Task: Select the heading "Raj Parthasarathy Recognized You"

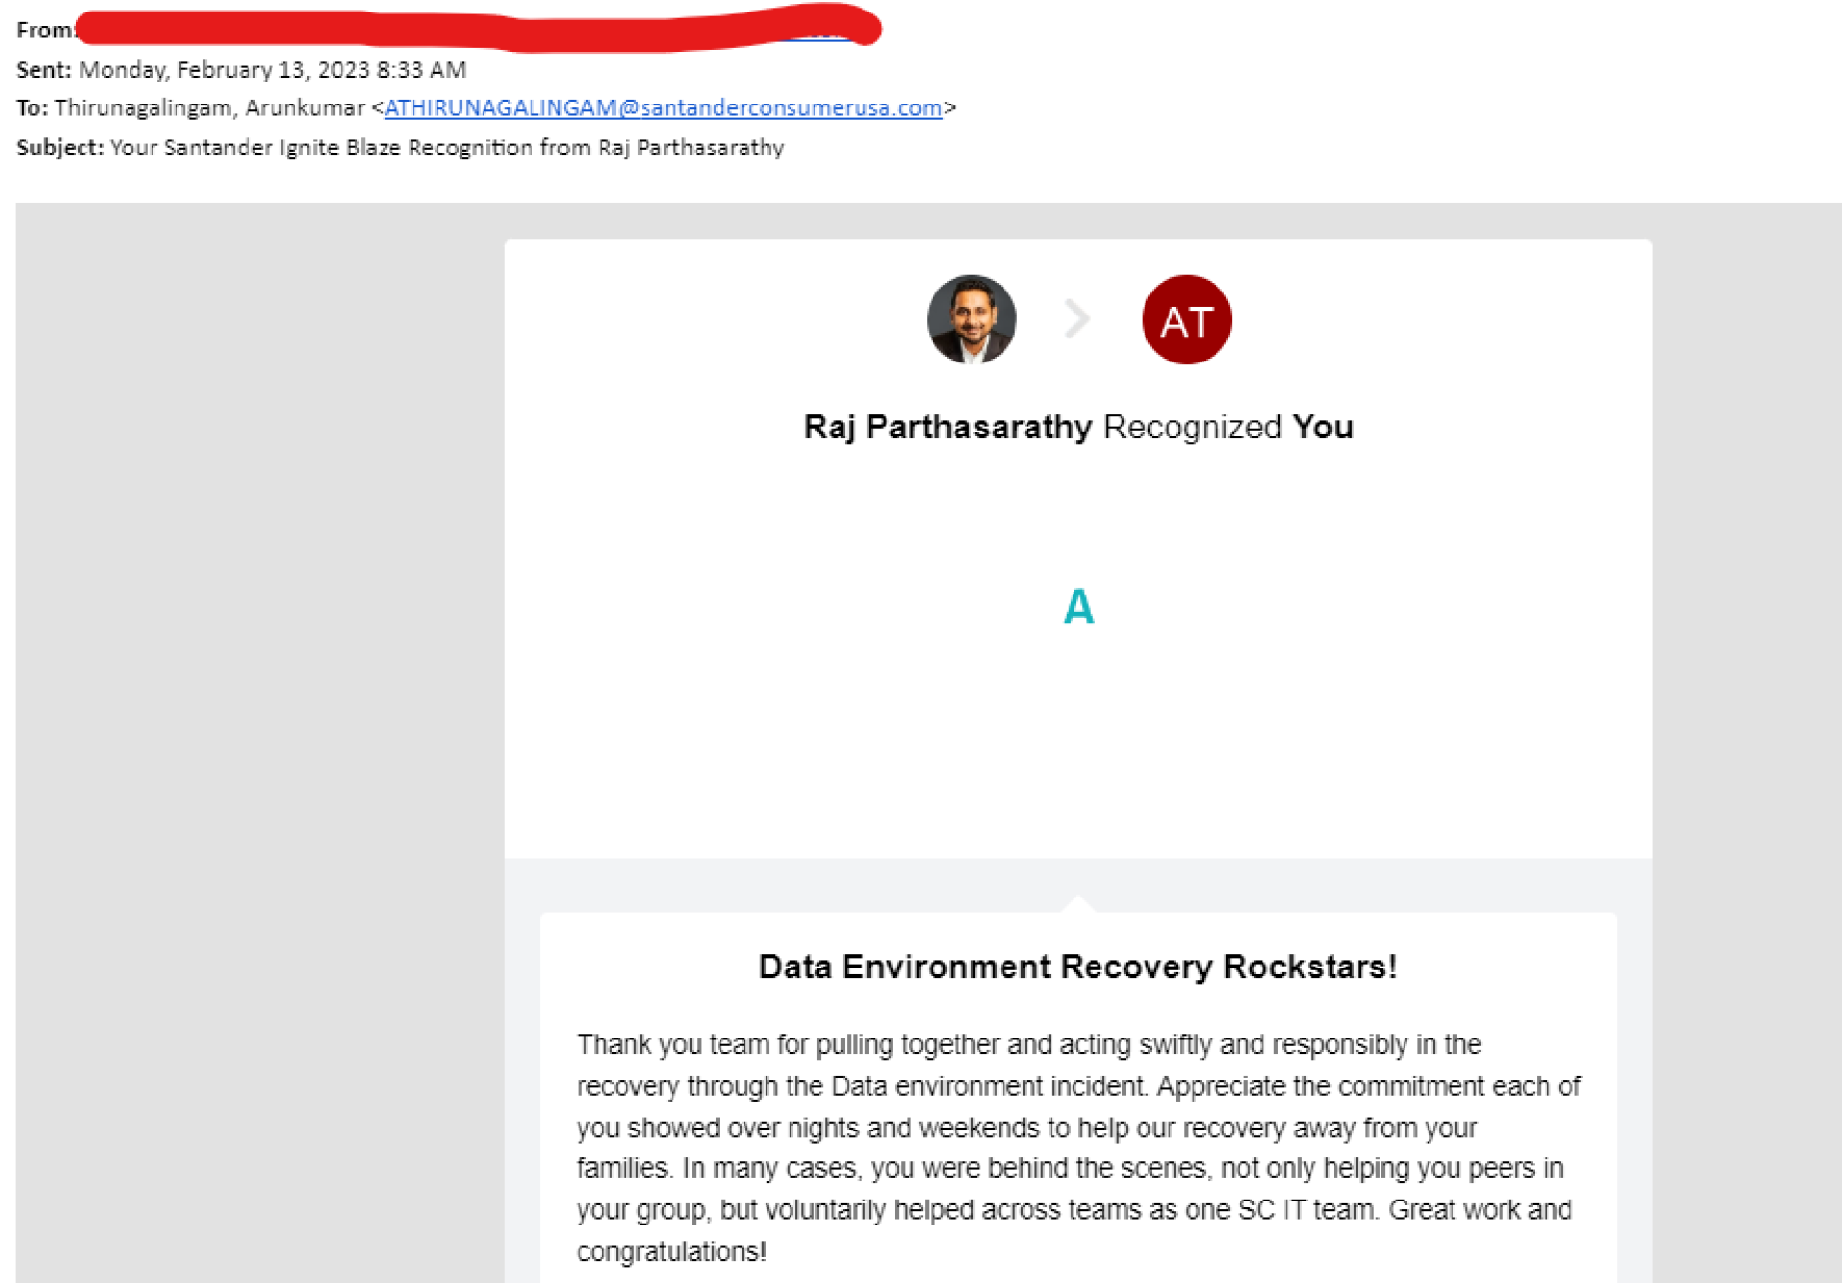Action: pyautogui.click(x=1078, y=427)
